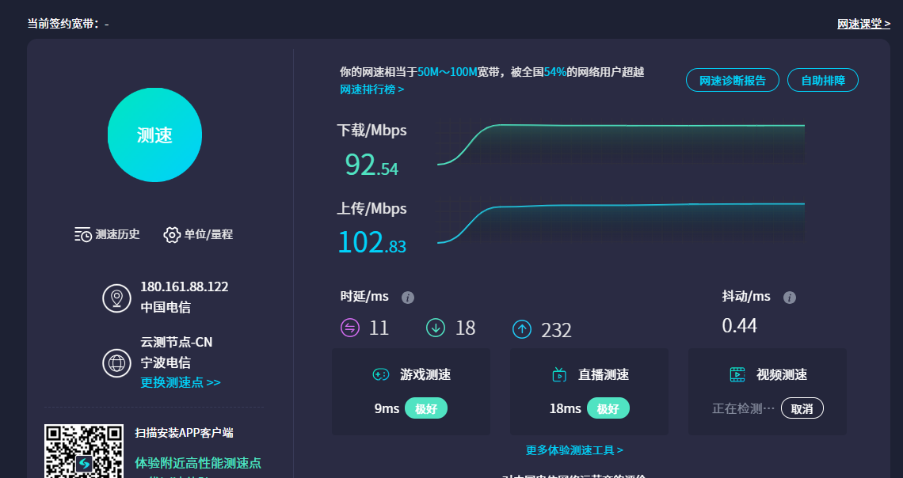Screen dimensions: 903x478
Task: Click 极好 badge under 游戏测速
Action: [x=426, y=408]
